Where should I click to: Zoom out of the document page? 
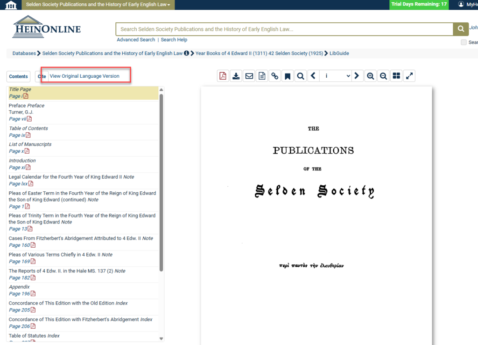click(x=383, y=76)
